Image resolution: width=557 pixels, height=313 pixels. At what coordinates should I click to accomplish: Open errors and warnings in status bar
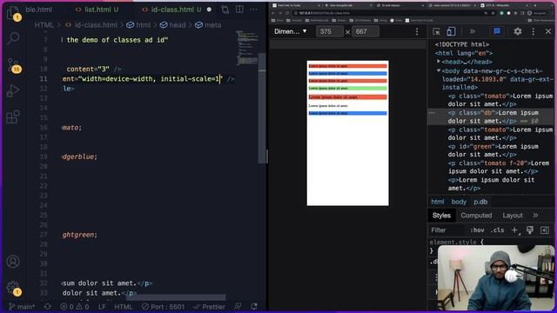click(x=75, y=307)
